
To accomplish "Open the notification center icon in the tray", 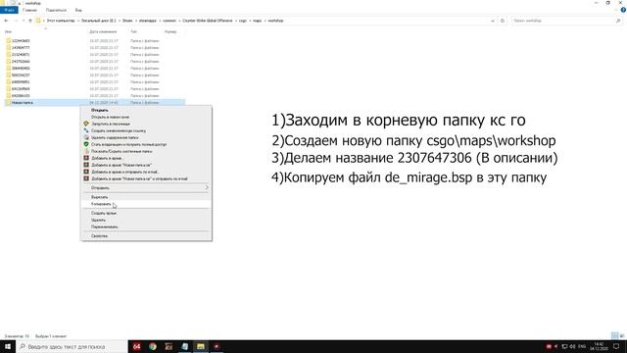I will 616,346.
